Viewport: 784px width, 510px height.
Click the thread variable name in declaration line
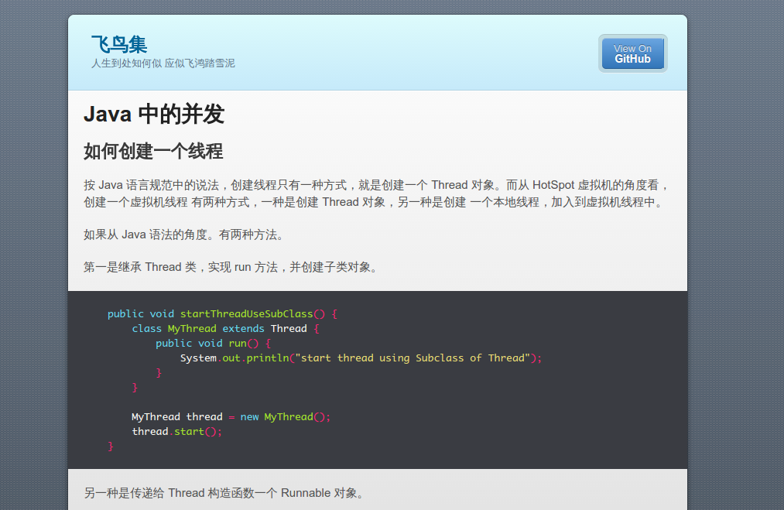click(204, 417)
